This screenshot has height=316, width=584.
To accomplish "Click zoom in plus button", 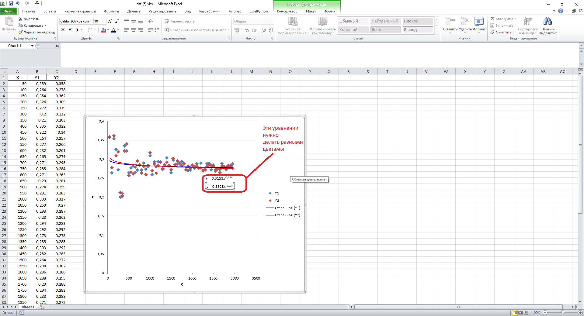I will [x=580, y=313].
